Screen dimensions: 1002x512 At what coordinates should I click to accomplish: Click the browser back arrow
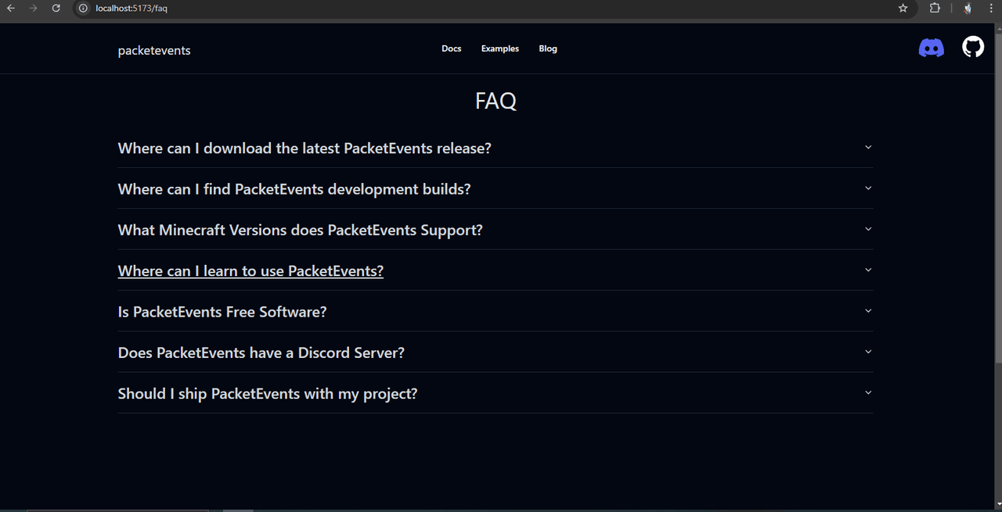[11, 9]
